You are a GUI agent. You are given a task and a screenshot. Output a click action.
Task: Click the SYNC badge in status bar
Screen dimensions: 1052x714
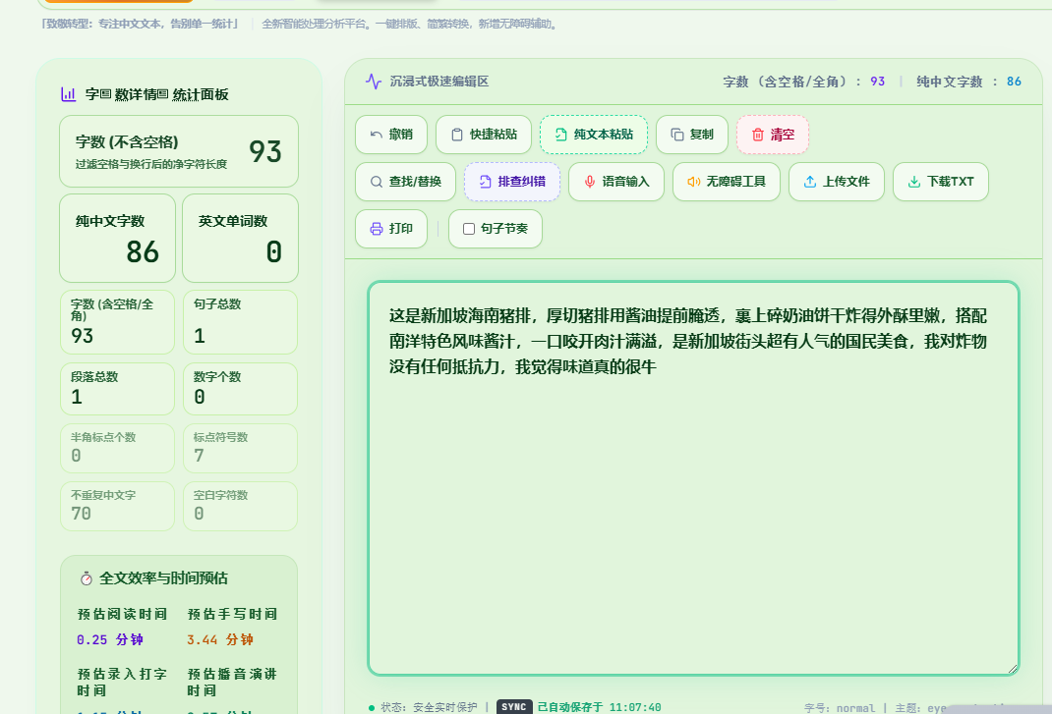514,707
